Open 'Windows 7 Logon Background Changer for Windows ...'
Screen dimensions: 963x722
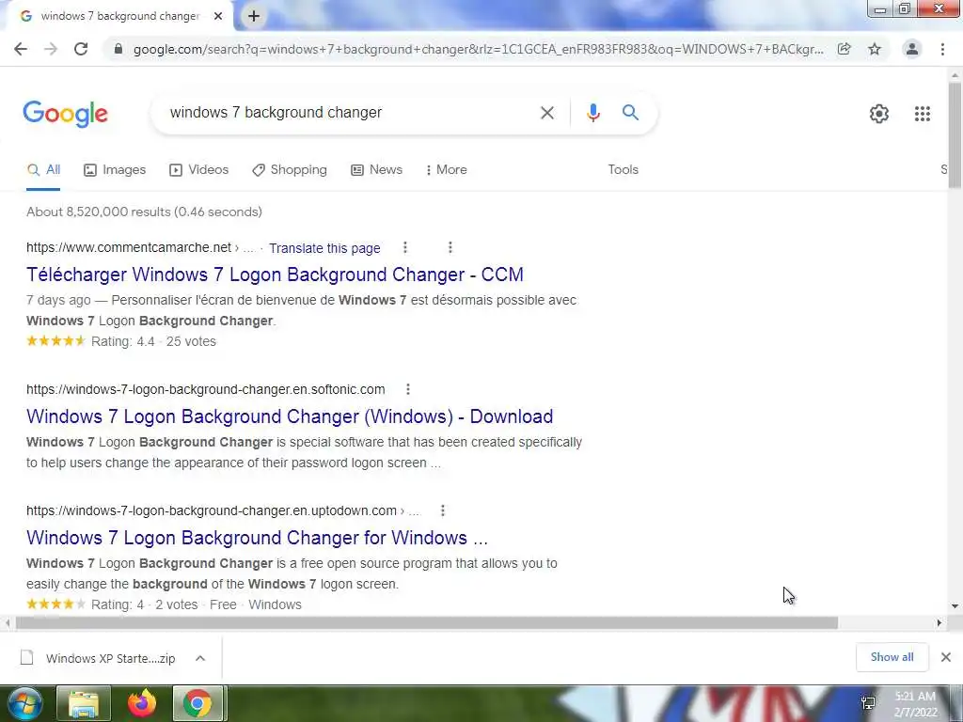[x=258, y=538]
